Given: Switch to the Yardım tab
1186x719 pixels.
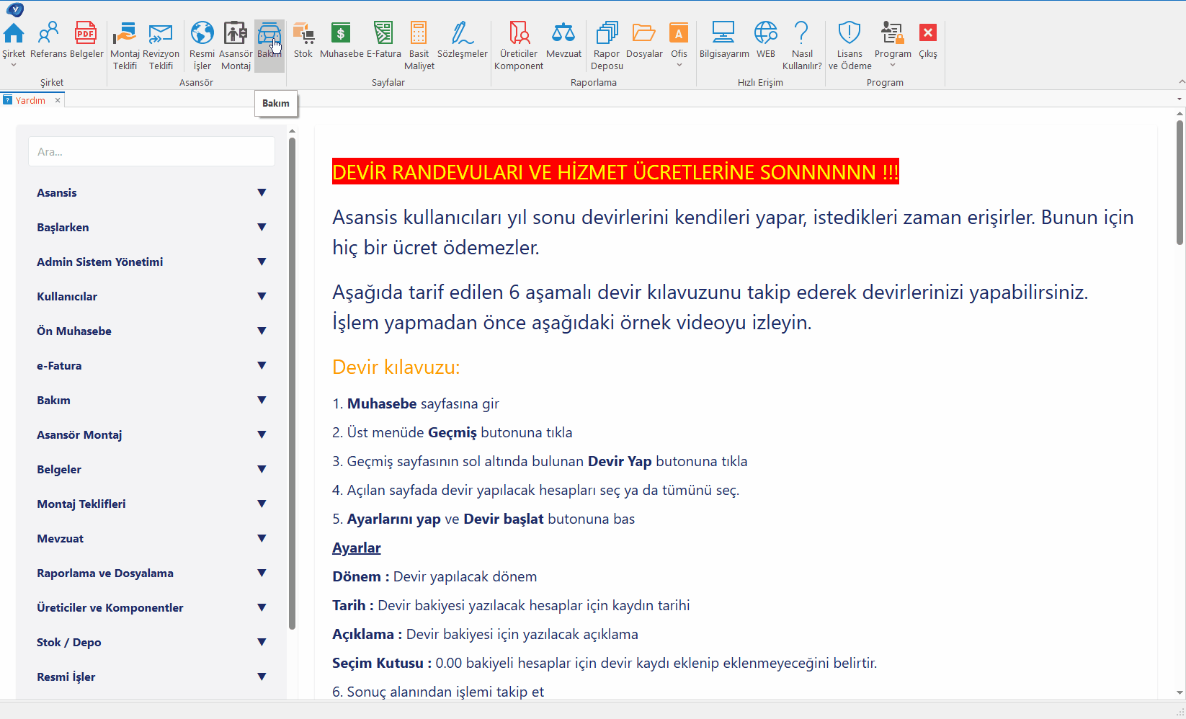Looking at the screenshot, I should [x=30, y=100].
